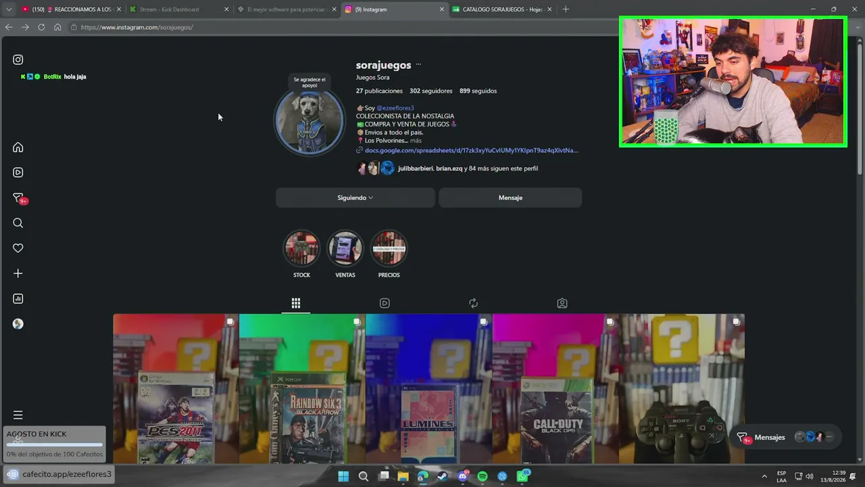The width and height of the screenshot is (865, 487).
Task: Open the mutual followers julibbarbieri line
Action: [x=468, y=168]
